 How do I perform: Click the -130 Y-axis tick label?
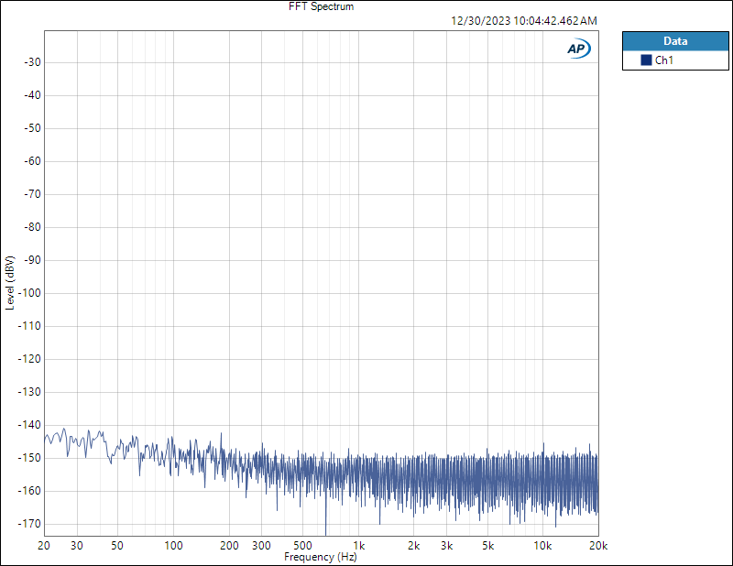pos(29,392)
